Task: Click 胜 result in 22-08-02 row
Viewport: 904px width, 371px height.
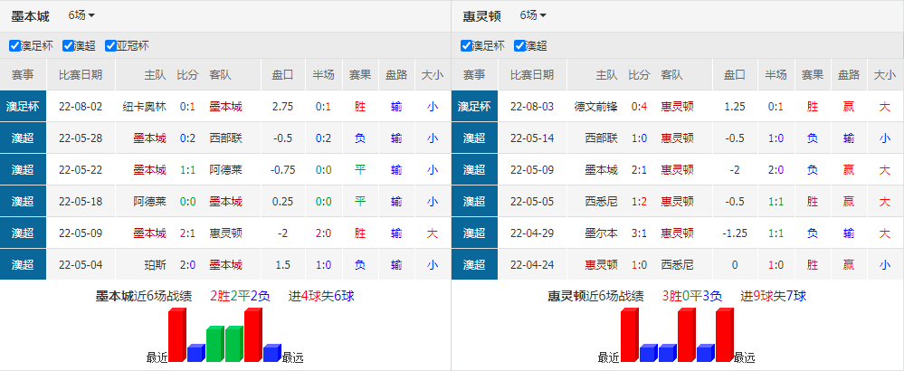Action: [x=360, y=107]
